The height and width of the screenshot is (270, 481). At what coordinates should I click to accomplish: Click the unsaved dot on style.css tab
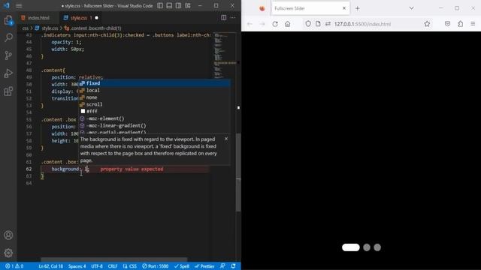click(97, 18)
